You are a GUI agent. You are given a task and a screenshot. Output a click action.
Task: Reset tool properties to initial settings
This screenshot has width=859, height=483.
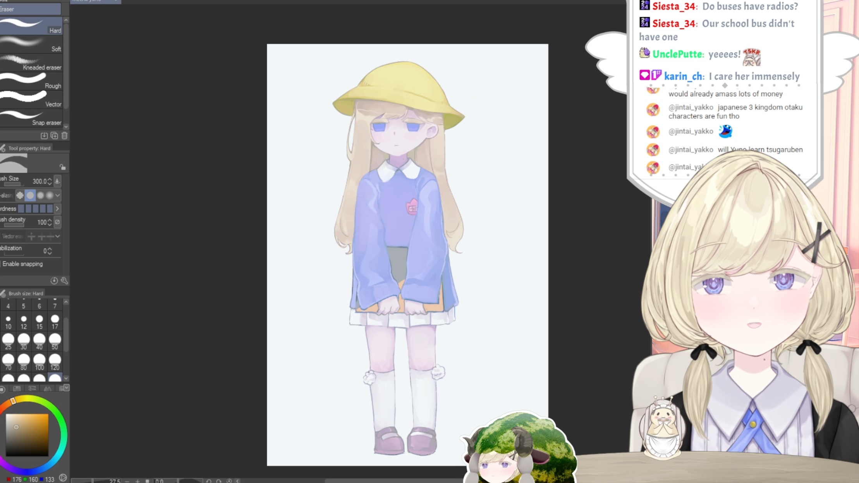pyautogui.click(x=54, y=281)
